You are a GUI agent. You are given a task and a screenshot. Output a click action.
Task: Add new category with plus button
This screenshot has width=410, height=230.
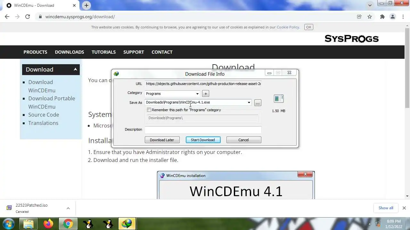[206, 94]
